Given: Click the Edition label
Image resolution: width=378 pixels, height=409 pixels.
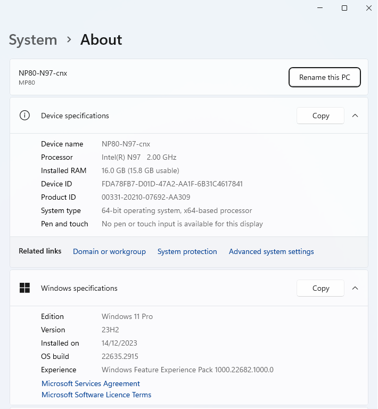Looking at the screenshot, I should (x=52, y=316).
